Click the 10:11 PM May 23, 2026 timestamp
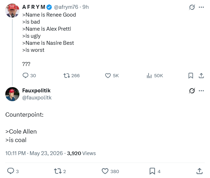This screenshot has height=178, width=210. (x=34, y=153)
